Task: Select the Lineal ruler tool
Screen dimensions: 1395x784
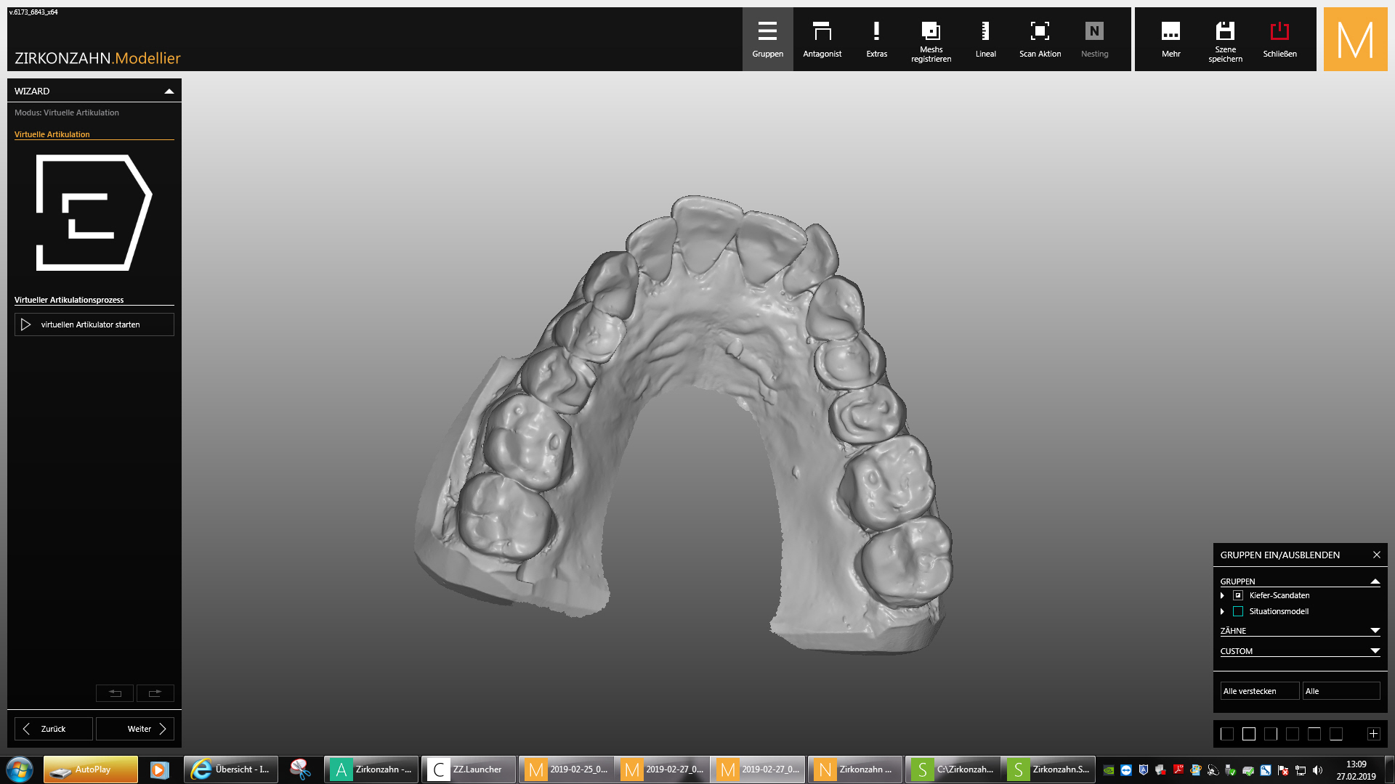Action: point(985,39)
